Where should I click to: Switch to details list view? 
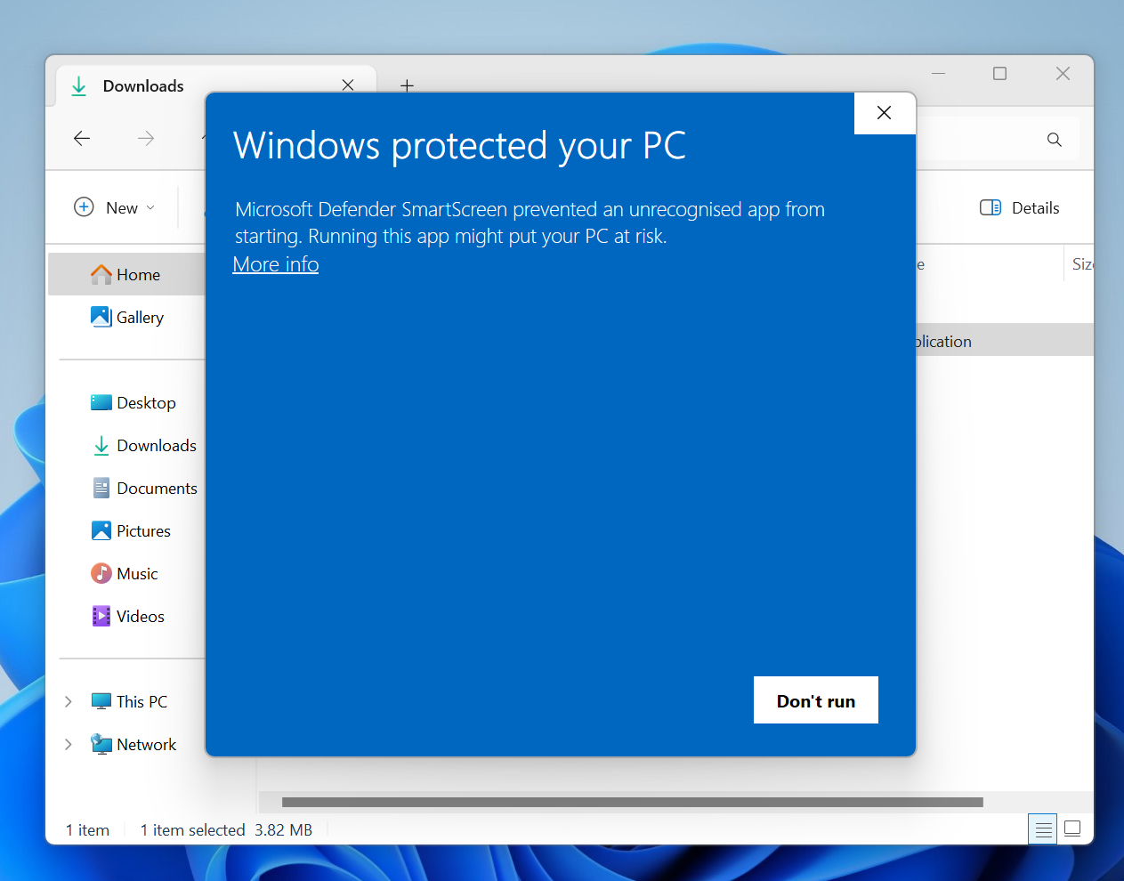coord(1043,829)
